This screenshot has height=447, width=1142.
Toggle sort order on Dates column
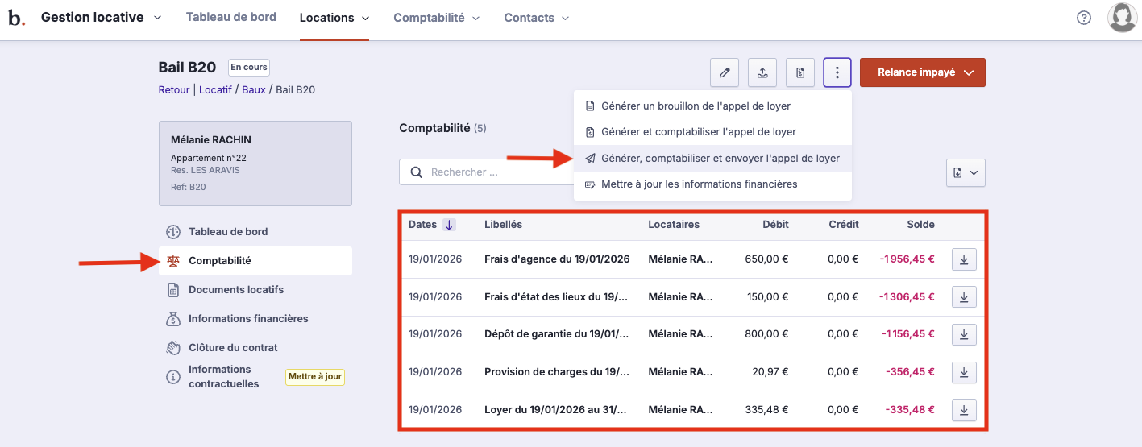[449, 225]
